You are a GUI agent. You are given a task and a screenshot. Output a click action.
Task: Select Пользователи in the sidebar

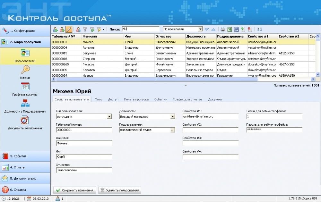tap(25, 56)
